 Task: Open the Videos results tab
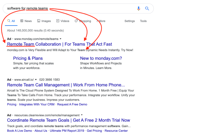click(x=63, y=21)
